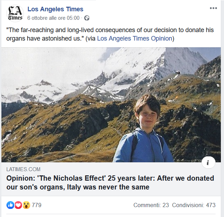Screen dimensions: 224x217
Task: Click the LATIMES.COM source domain label
Action: 23,169
